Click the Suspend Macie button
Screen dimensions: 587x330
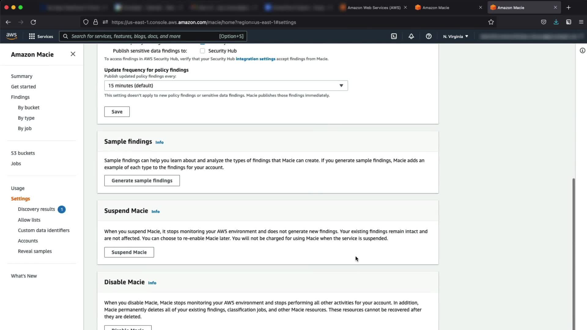coord(129,252)
